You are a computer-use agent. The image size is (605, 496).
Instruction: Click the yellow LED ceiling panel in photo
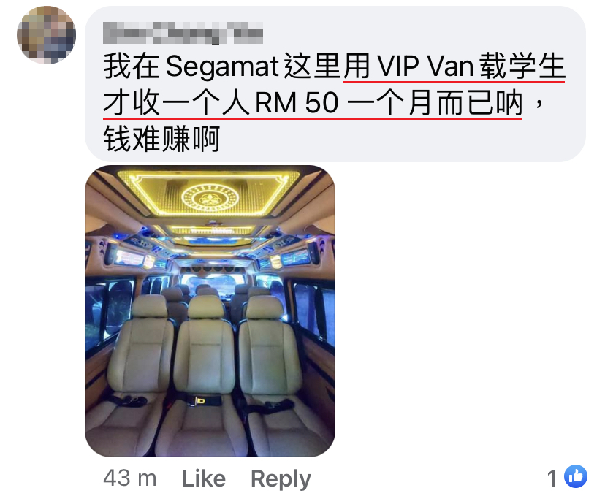click(x=208, y=192)
